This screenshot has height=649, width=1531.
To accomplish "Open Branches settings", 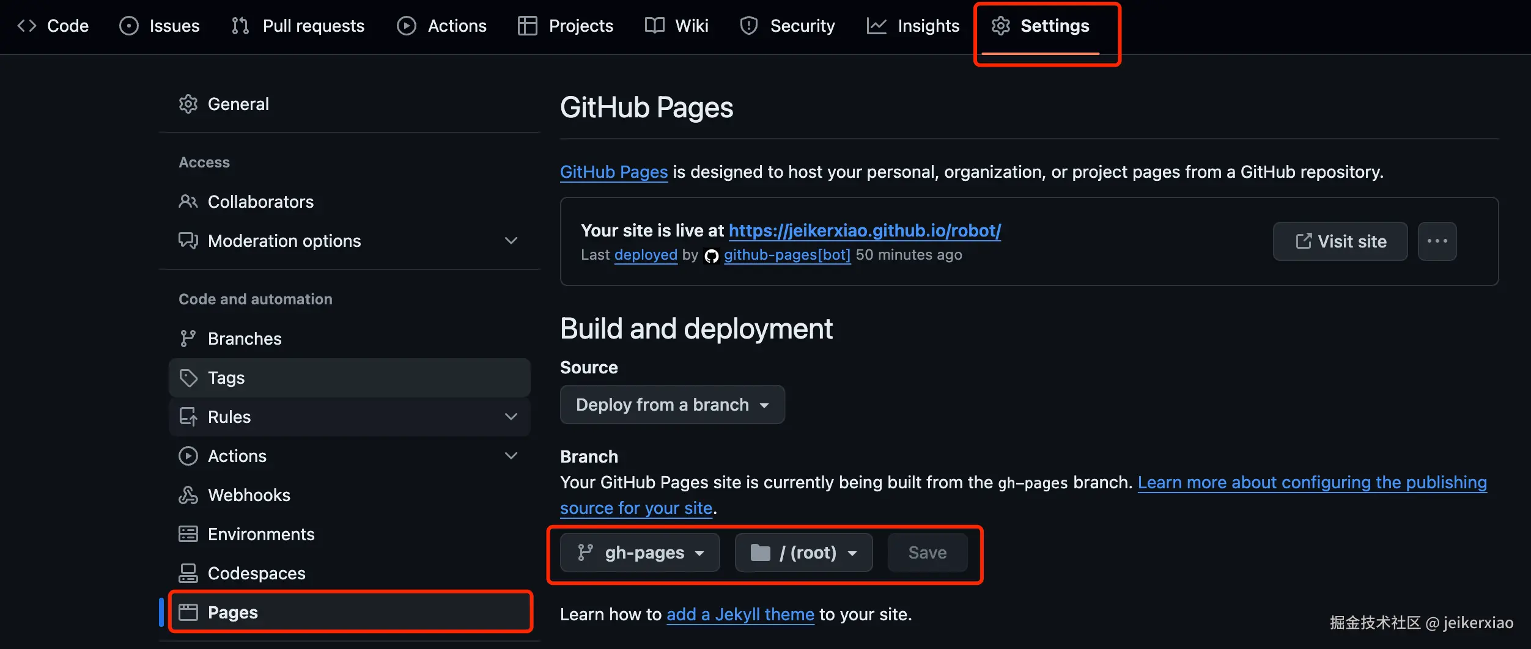I will [350, 339].
